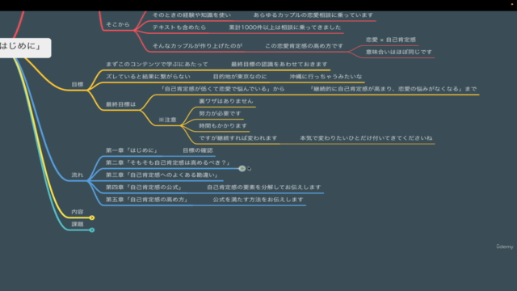
Task: Select the そこから node
Action: tap(118, 24)
